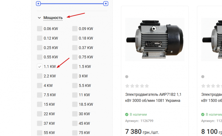Viewport: 222px width, 136px height.
Task: Check the 4 KW power filter
Action: [x=40, y=85]
